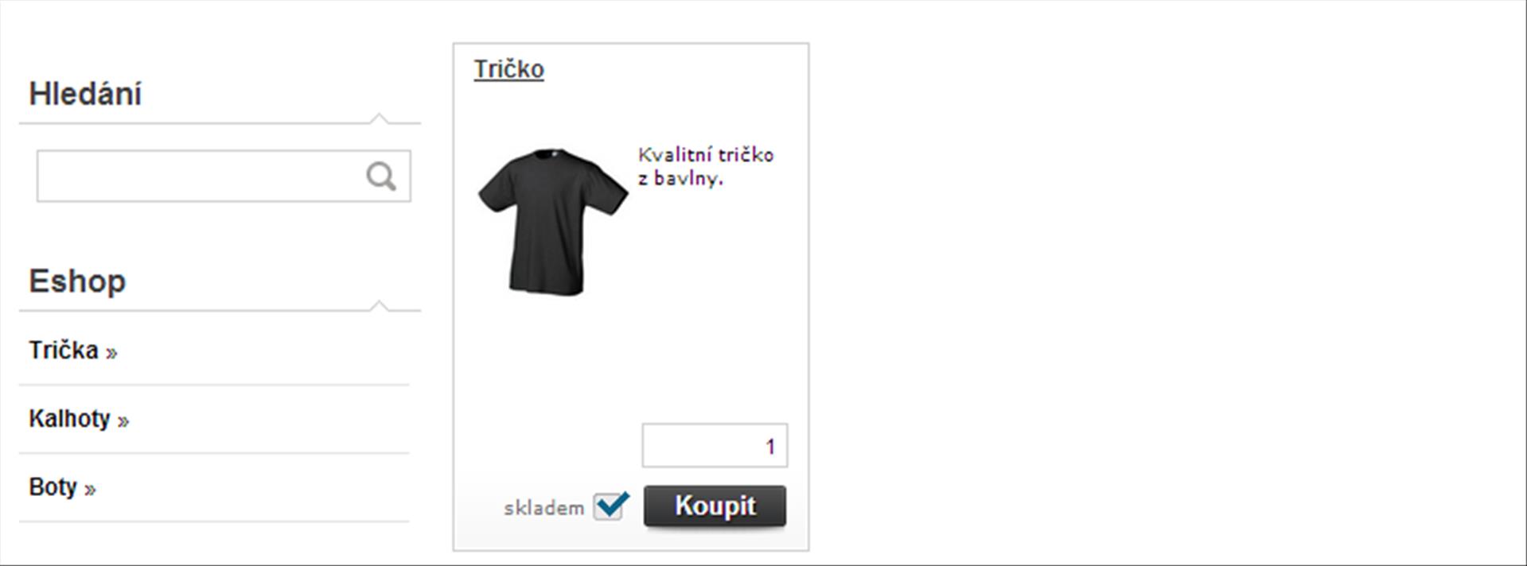The image size is (1527, 566).
Task: Focus the Hledání search text box
Action: [224, 176]
